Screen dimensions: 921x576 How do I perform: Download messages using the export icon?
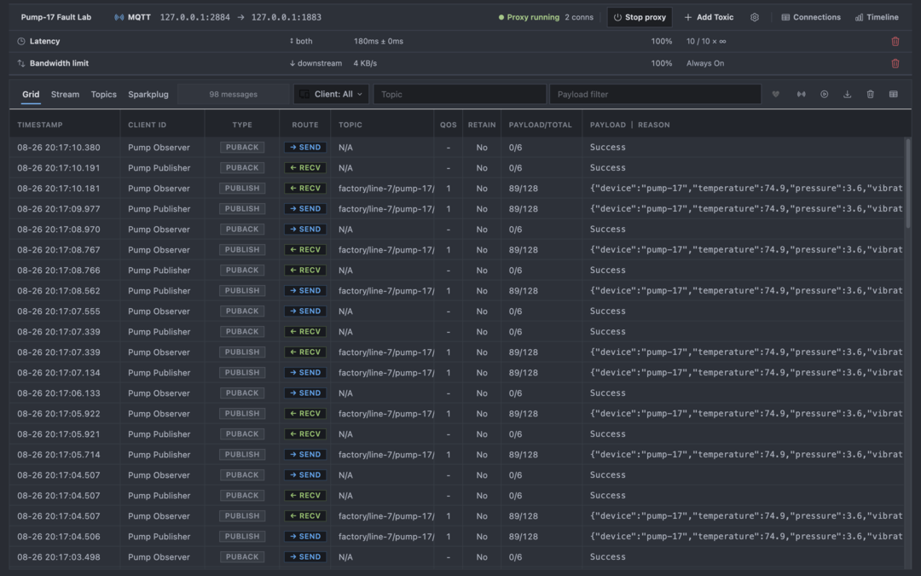847,94
